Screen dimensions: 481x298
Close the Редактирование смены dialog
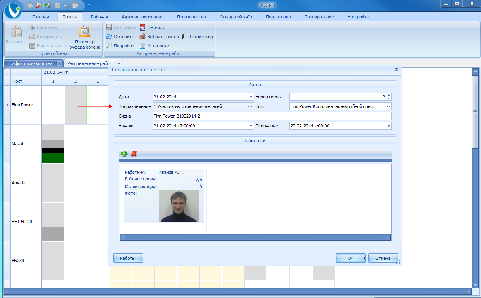click(396, 69)
